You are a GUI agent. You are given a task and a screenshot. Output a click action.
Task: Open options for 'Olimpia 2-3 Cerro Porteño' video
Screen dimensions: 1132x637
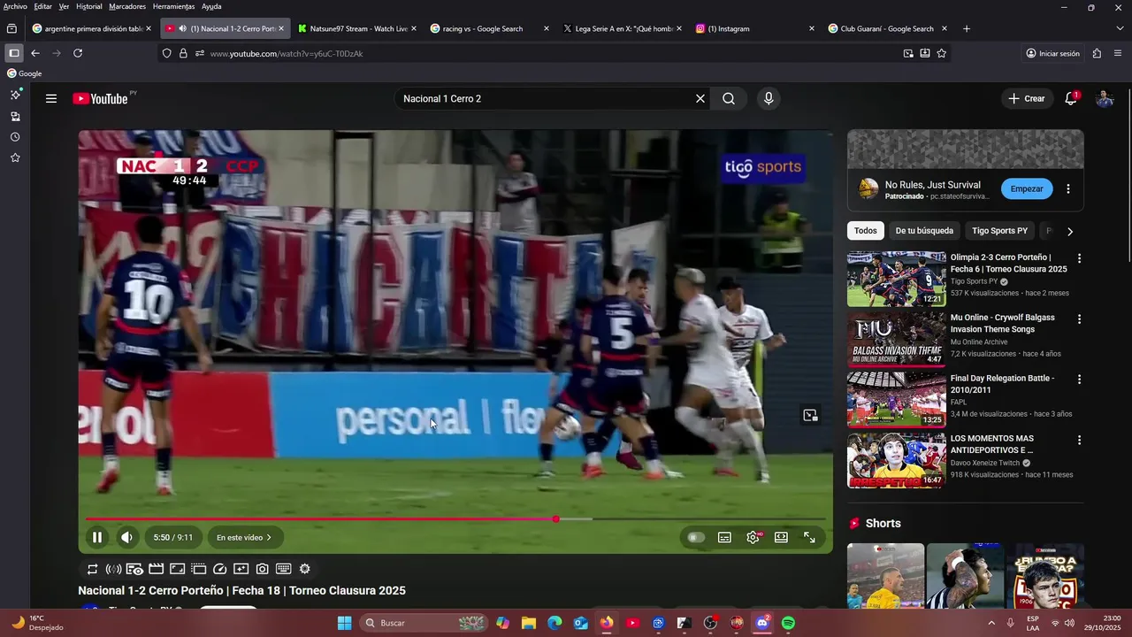pos(1079,258)
